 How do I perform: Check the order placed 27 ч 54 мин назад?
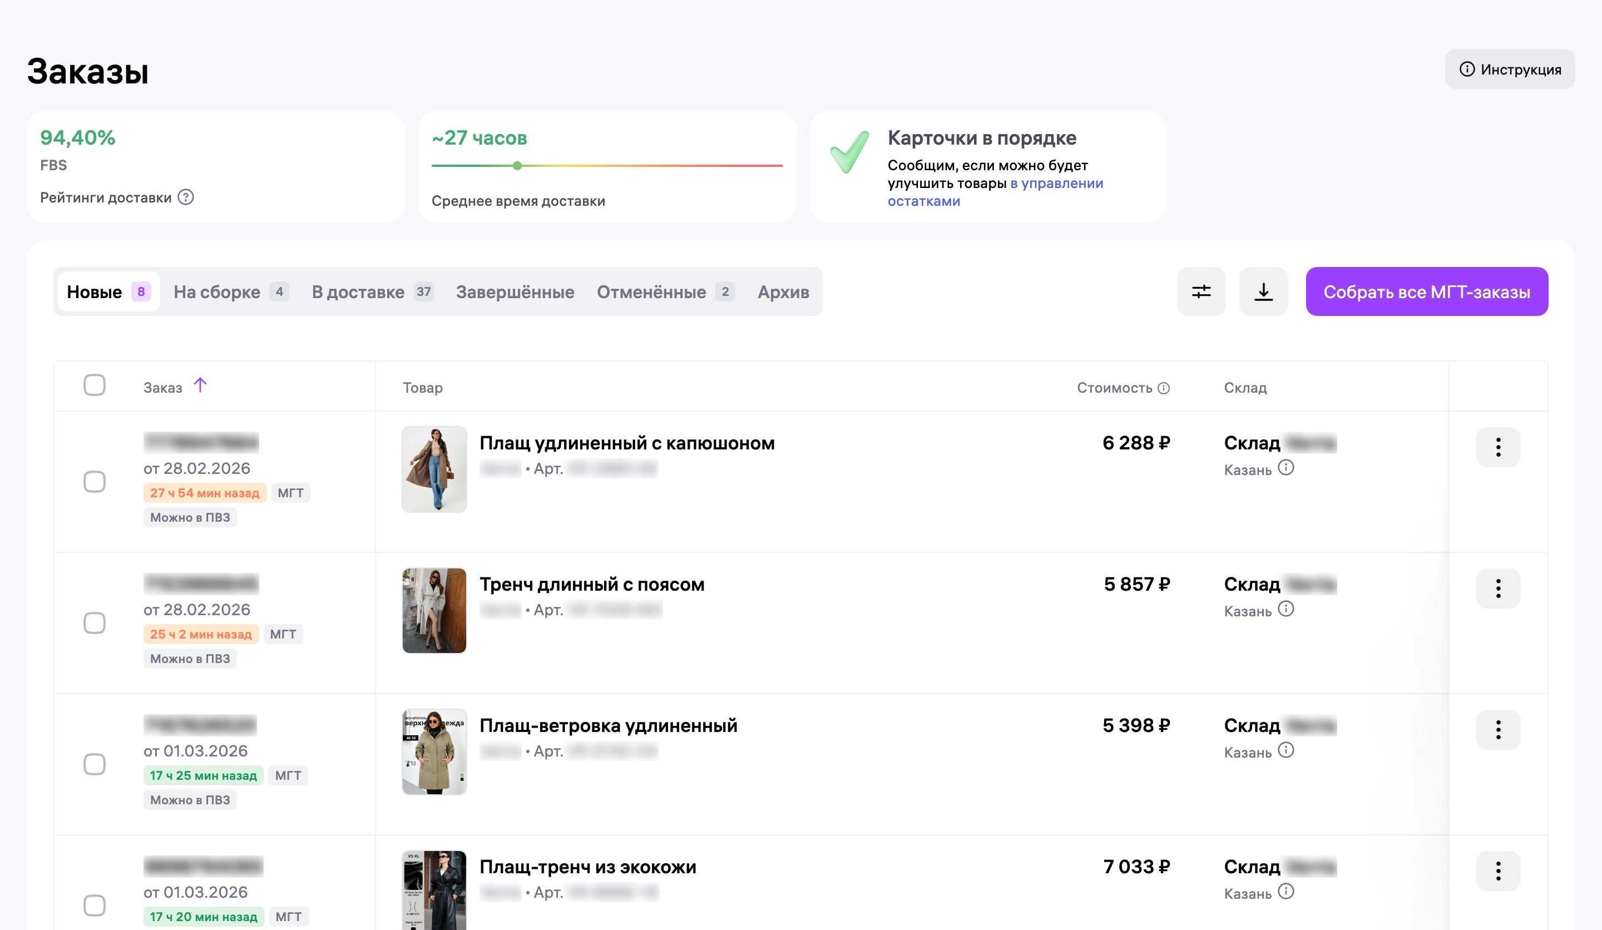(95, 482)
